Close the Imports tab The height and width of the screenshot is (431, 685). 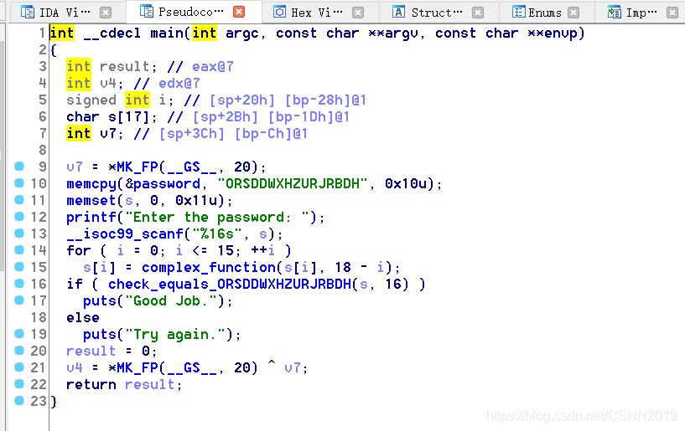(672, 13)
